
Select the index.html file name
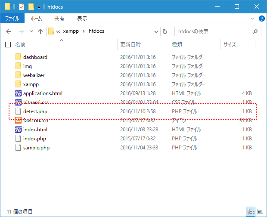(x=35, y=130)
